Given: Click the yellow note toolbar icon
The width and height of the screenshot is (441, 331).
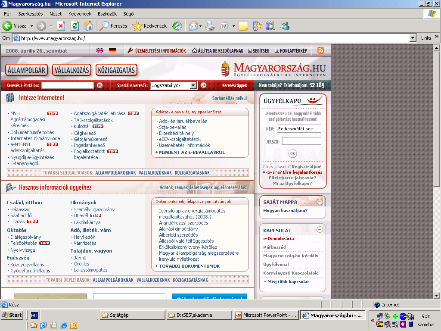Looking at the screenshot, I should (243, 26).
